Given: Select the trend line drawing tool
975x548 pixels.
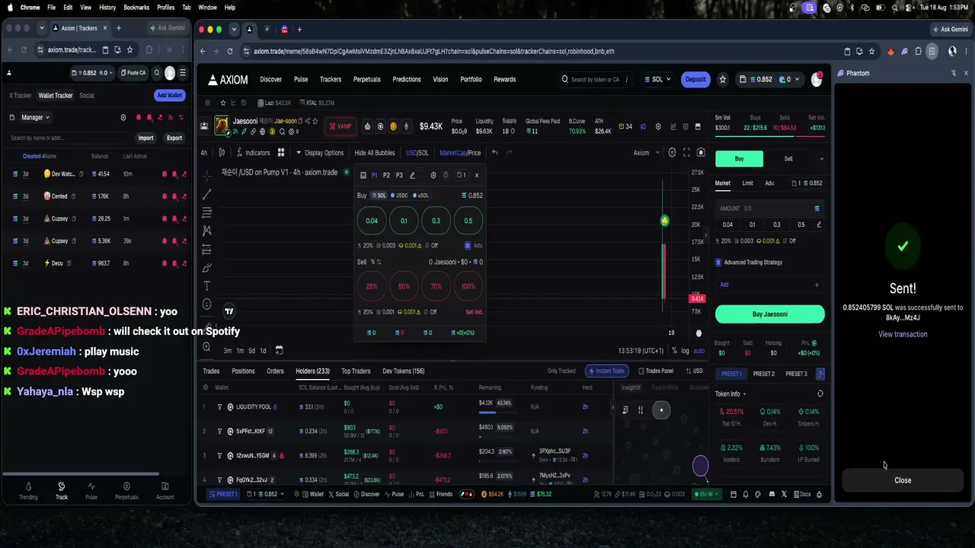Looking at the screenshot, I should (206, 194).
